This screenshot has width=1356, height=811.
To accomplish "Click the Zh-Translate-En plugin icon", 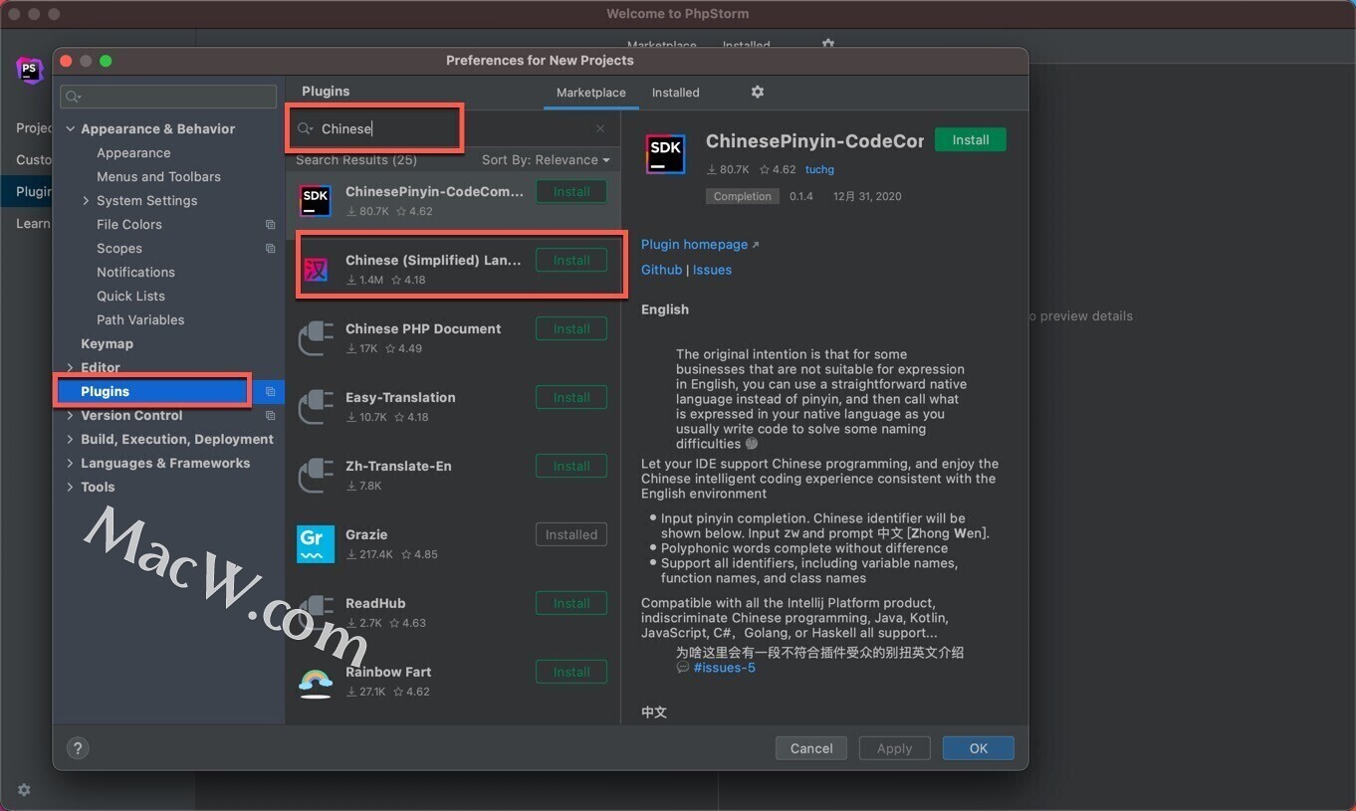I will coord(315,475).
